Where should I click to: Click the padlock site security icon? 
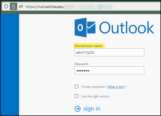click(14, 6)
